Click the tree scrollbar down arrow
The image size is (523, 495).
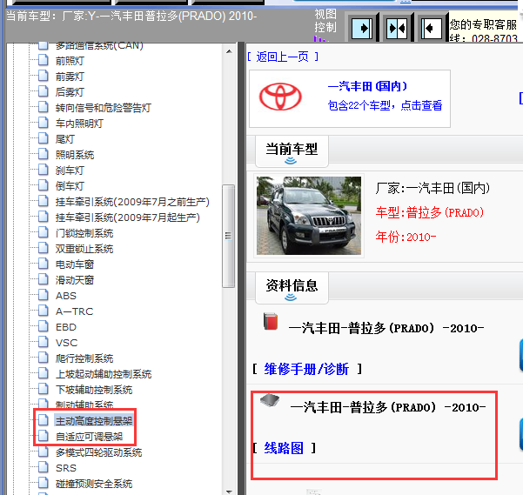click(x=229, y=492)
